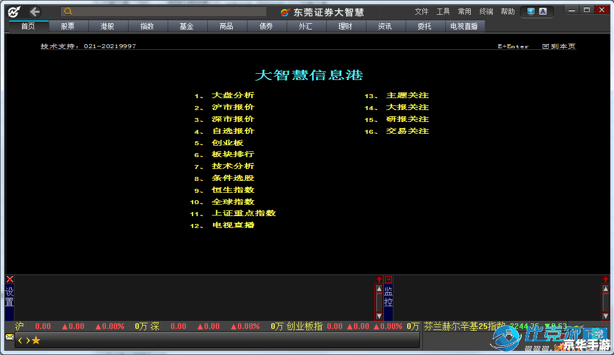Open the mail envelope icon

tap(10, 337)
